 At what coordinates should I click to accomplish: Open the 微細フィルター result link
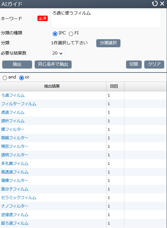coord(15,138)
